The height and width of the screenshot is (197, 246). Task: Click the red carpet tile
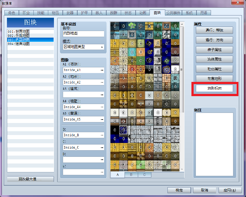(132, 69)
